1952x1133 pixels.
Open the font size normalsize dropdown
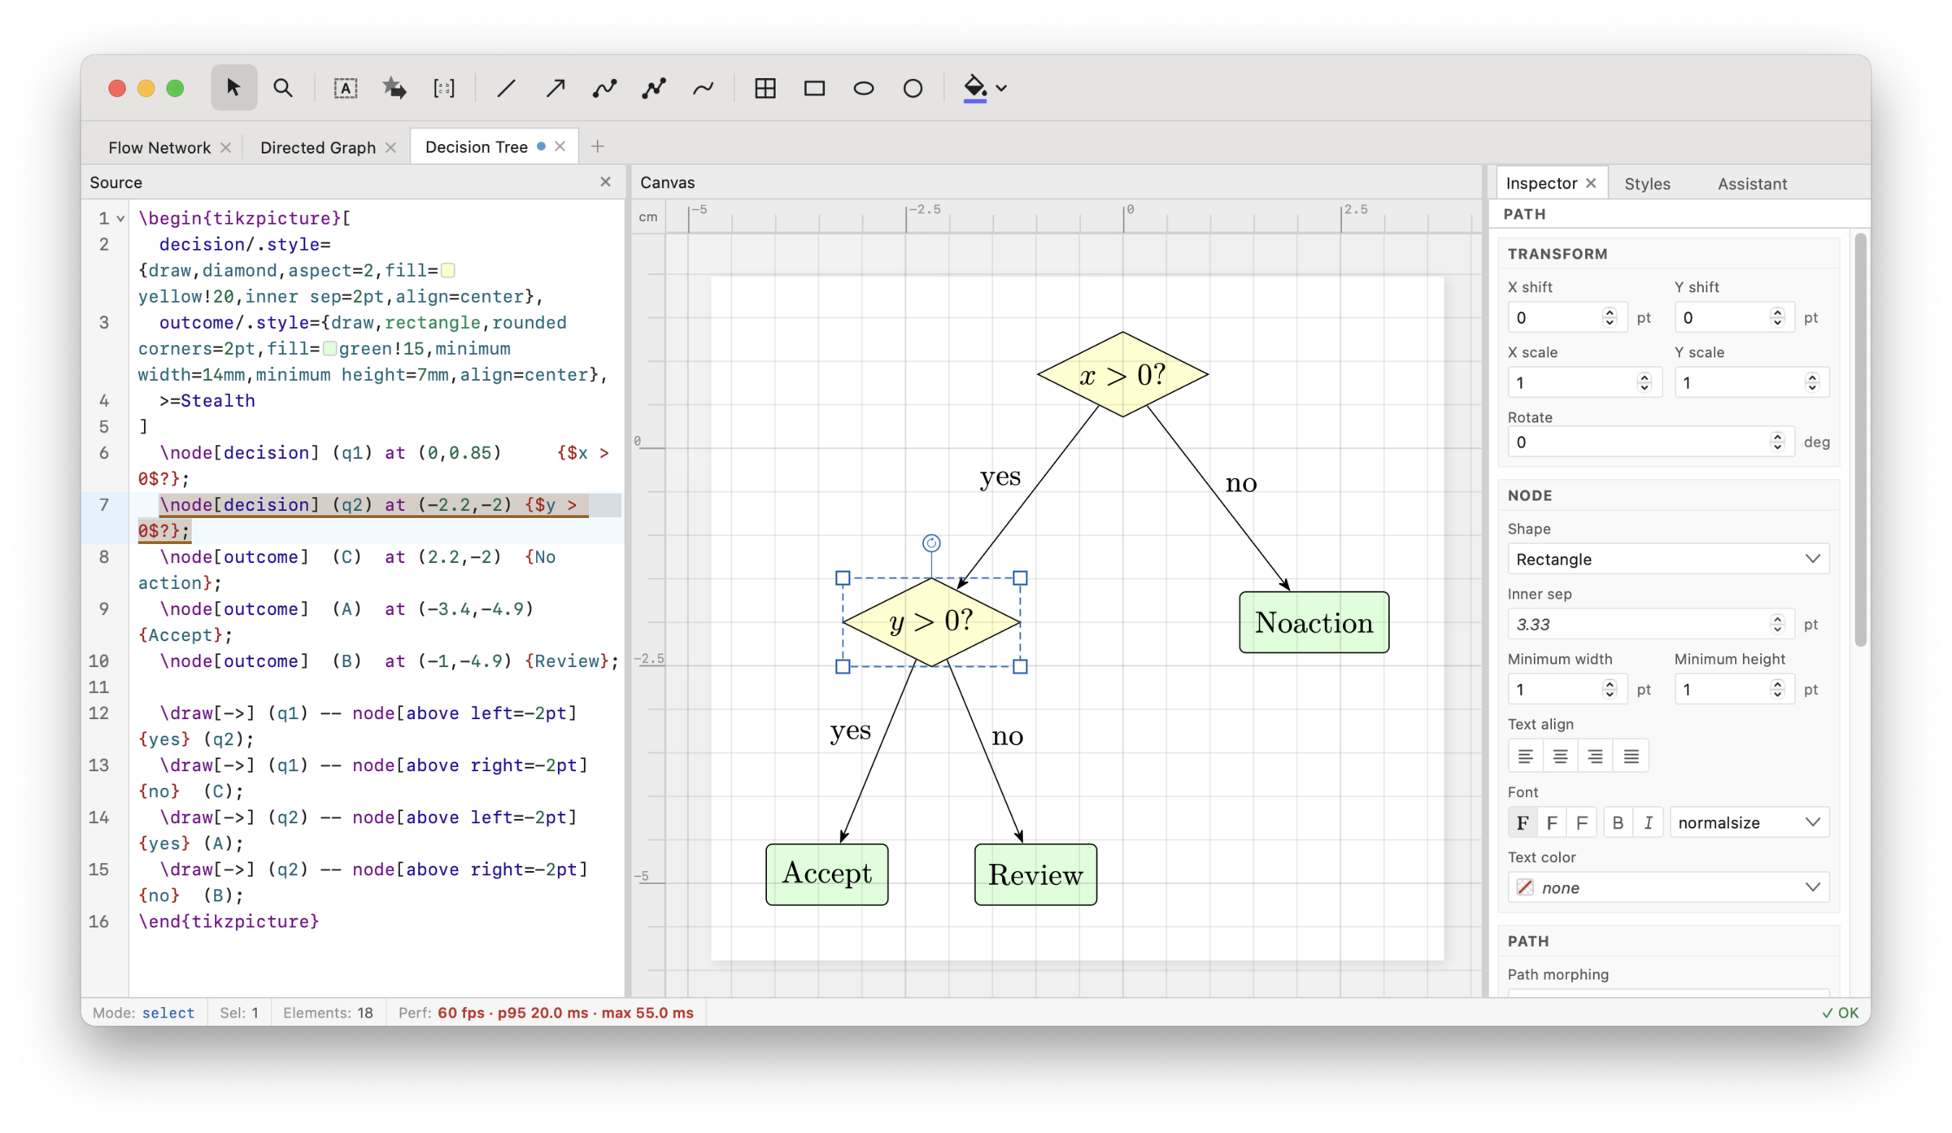point(1749,822)
